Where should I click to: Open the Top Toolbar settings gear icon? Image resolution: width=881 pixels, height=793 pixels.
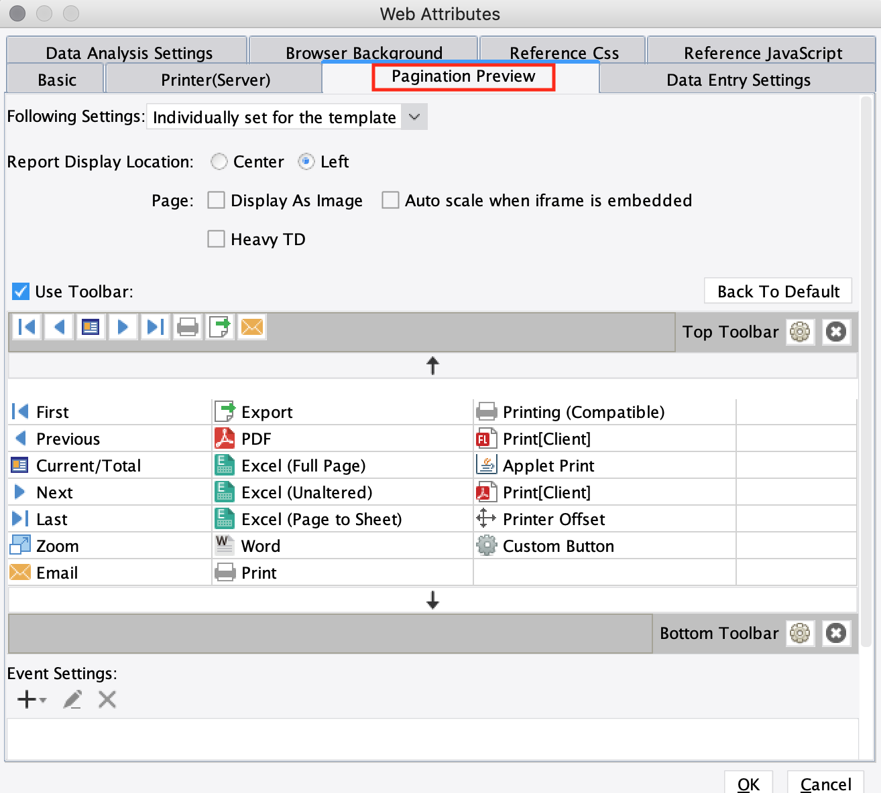(800, 332)
